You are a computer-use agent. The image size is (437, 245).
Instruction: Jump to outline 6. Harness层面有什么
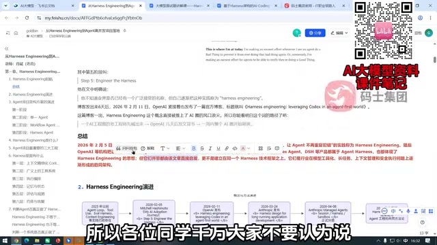tap(26, 156)
